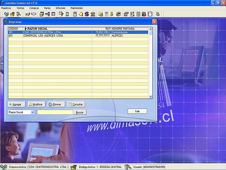Open the Informes menu

(x=60, y=8)
